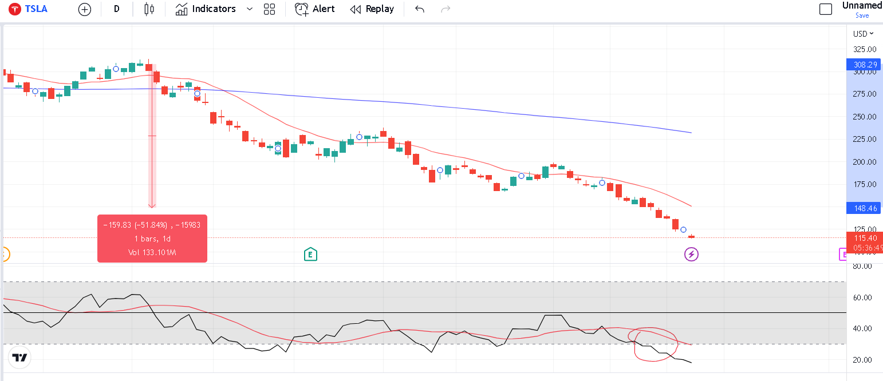
Task: Click the TradingView logo in RSI pane
Action: coord(20,358)
